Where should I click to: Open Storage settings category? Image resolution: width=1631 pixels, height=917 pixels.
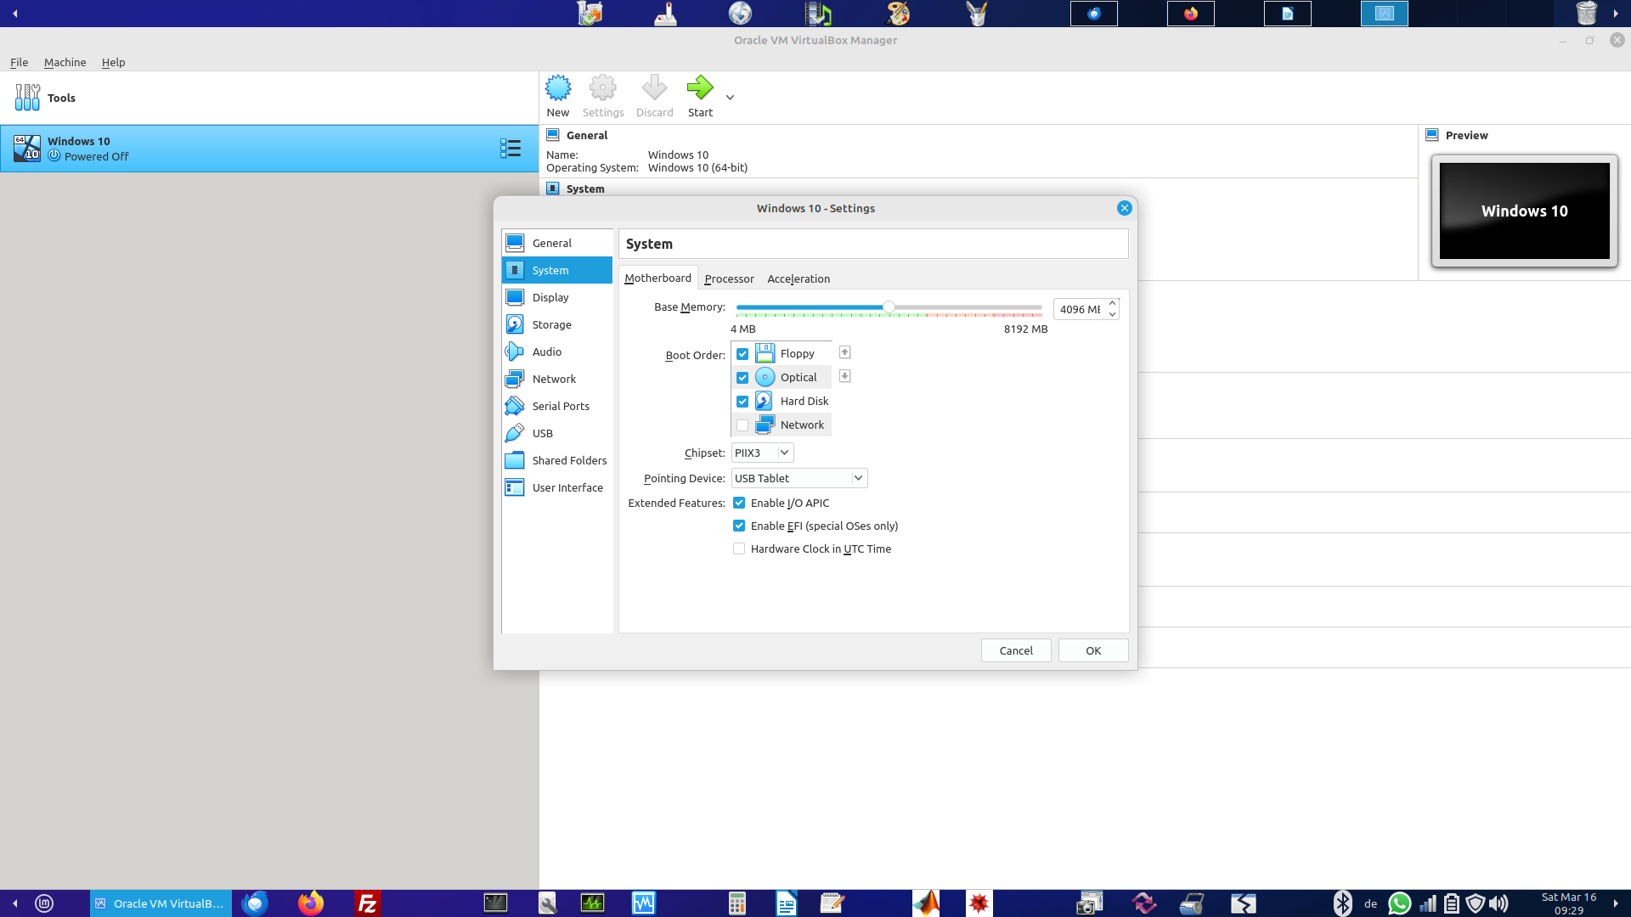coord(557,324)
